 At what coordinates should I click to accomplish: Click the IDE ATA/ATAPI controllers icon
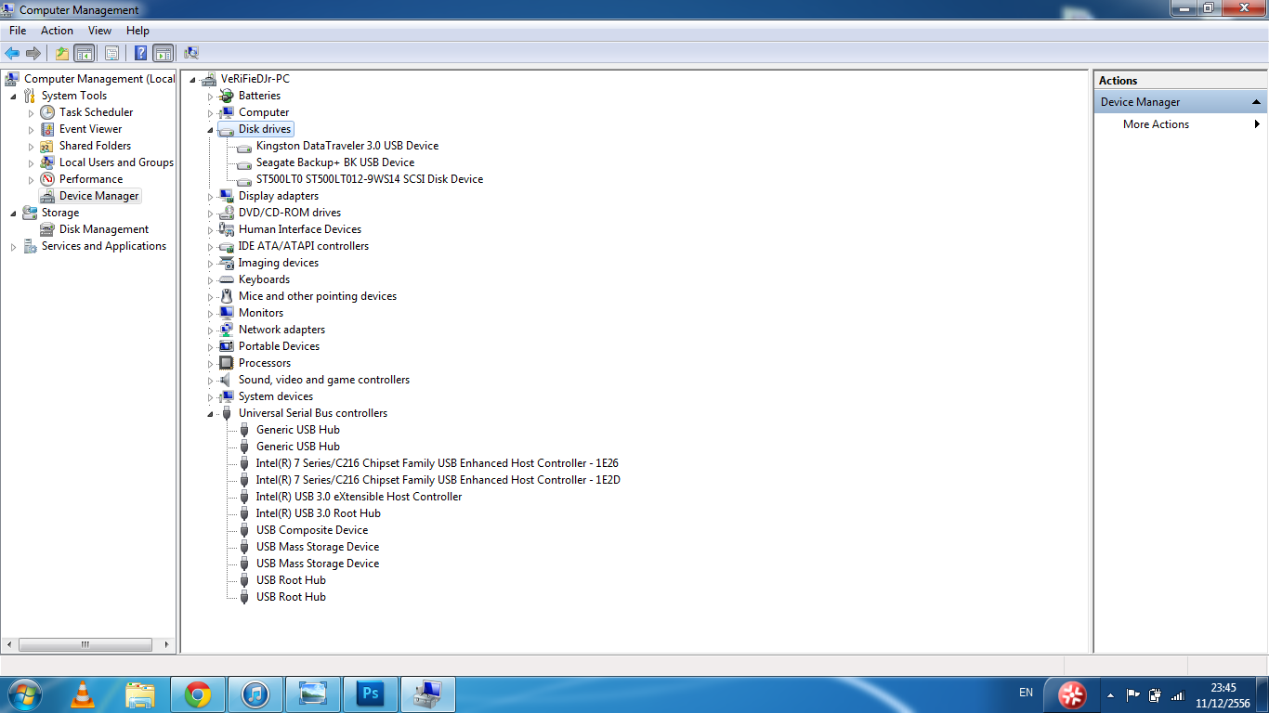click(226, 246)
